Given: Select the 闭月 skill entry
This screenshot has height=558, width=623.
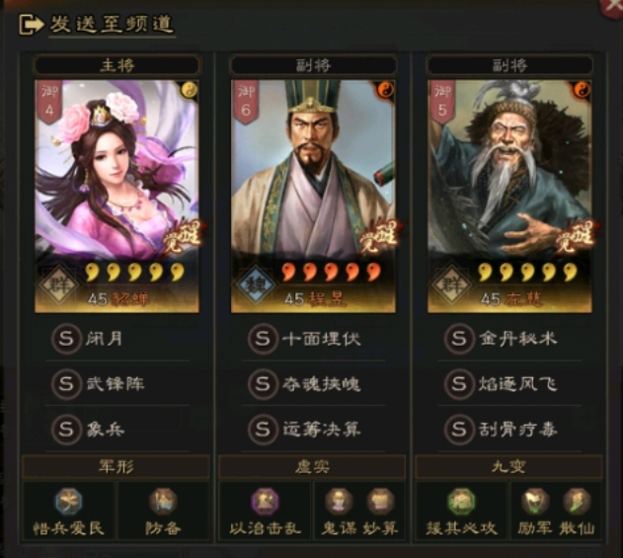Looking at the screenshot, I should 117,339.
